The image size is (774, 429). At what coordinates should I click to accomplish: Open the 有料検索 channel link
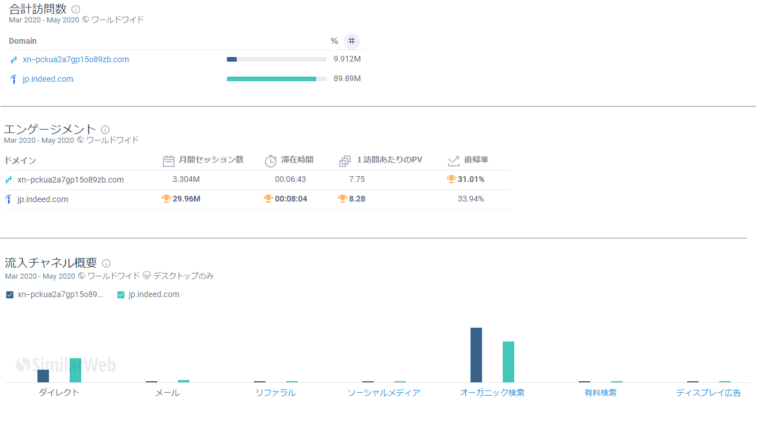pos(601,393)
